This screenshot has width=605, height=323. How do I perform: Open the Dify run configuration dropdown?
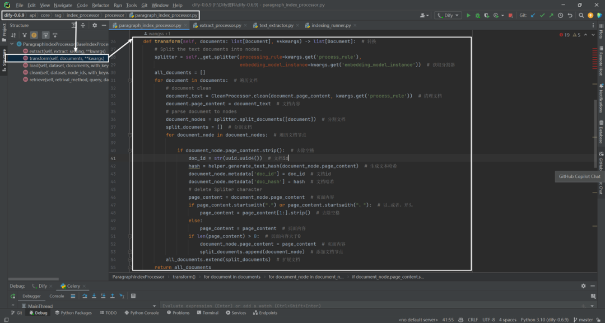448,16
